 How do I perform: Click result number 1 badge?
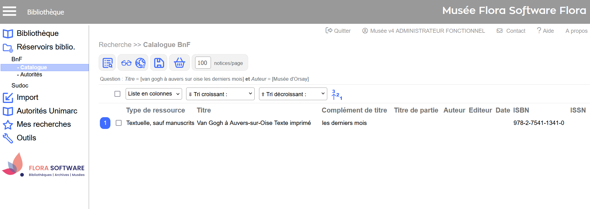click(x=105, y=123)
